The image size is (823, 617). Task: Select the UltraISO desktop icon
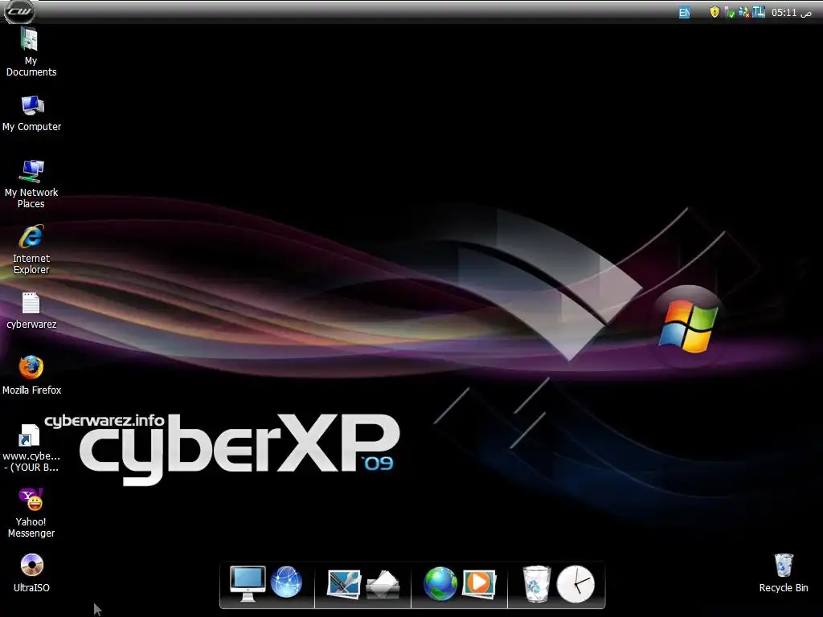click(x=31, y=574)
